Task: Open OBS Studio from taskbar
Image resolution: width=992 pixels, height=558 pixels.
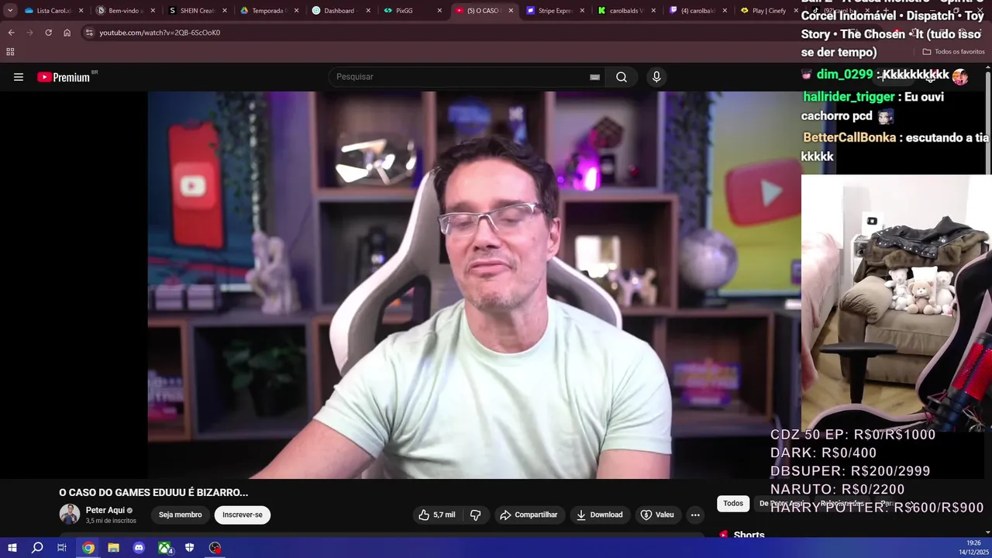Action: pos(215,548)
